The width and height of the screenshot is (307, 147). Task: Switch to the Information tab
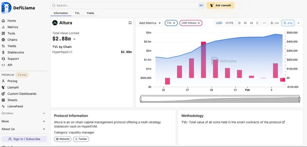point(61,13)
